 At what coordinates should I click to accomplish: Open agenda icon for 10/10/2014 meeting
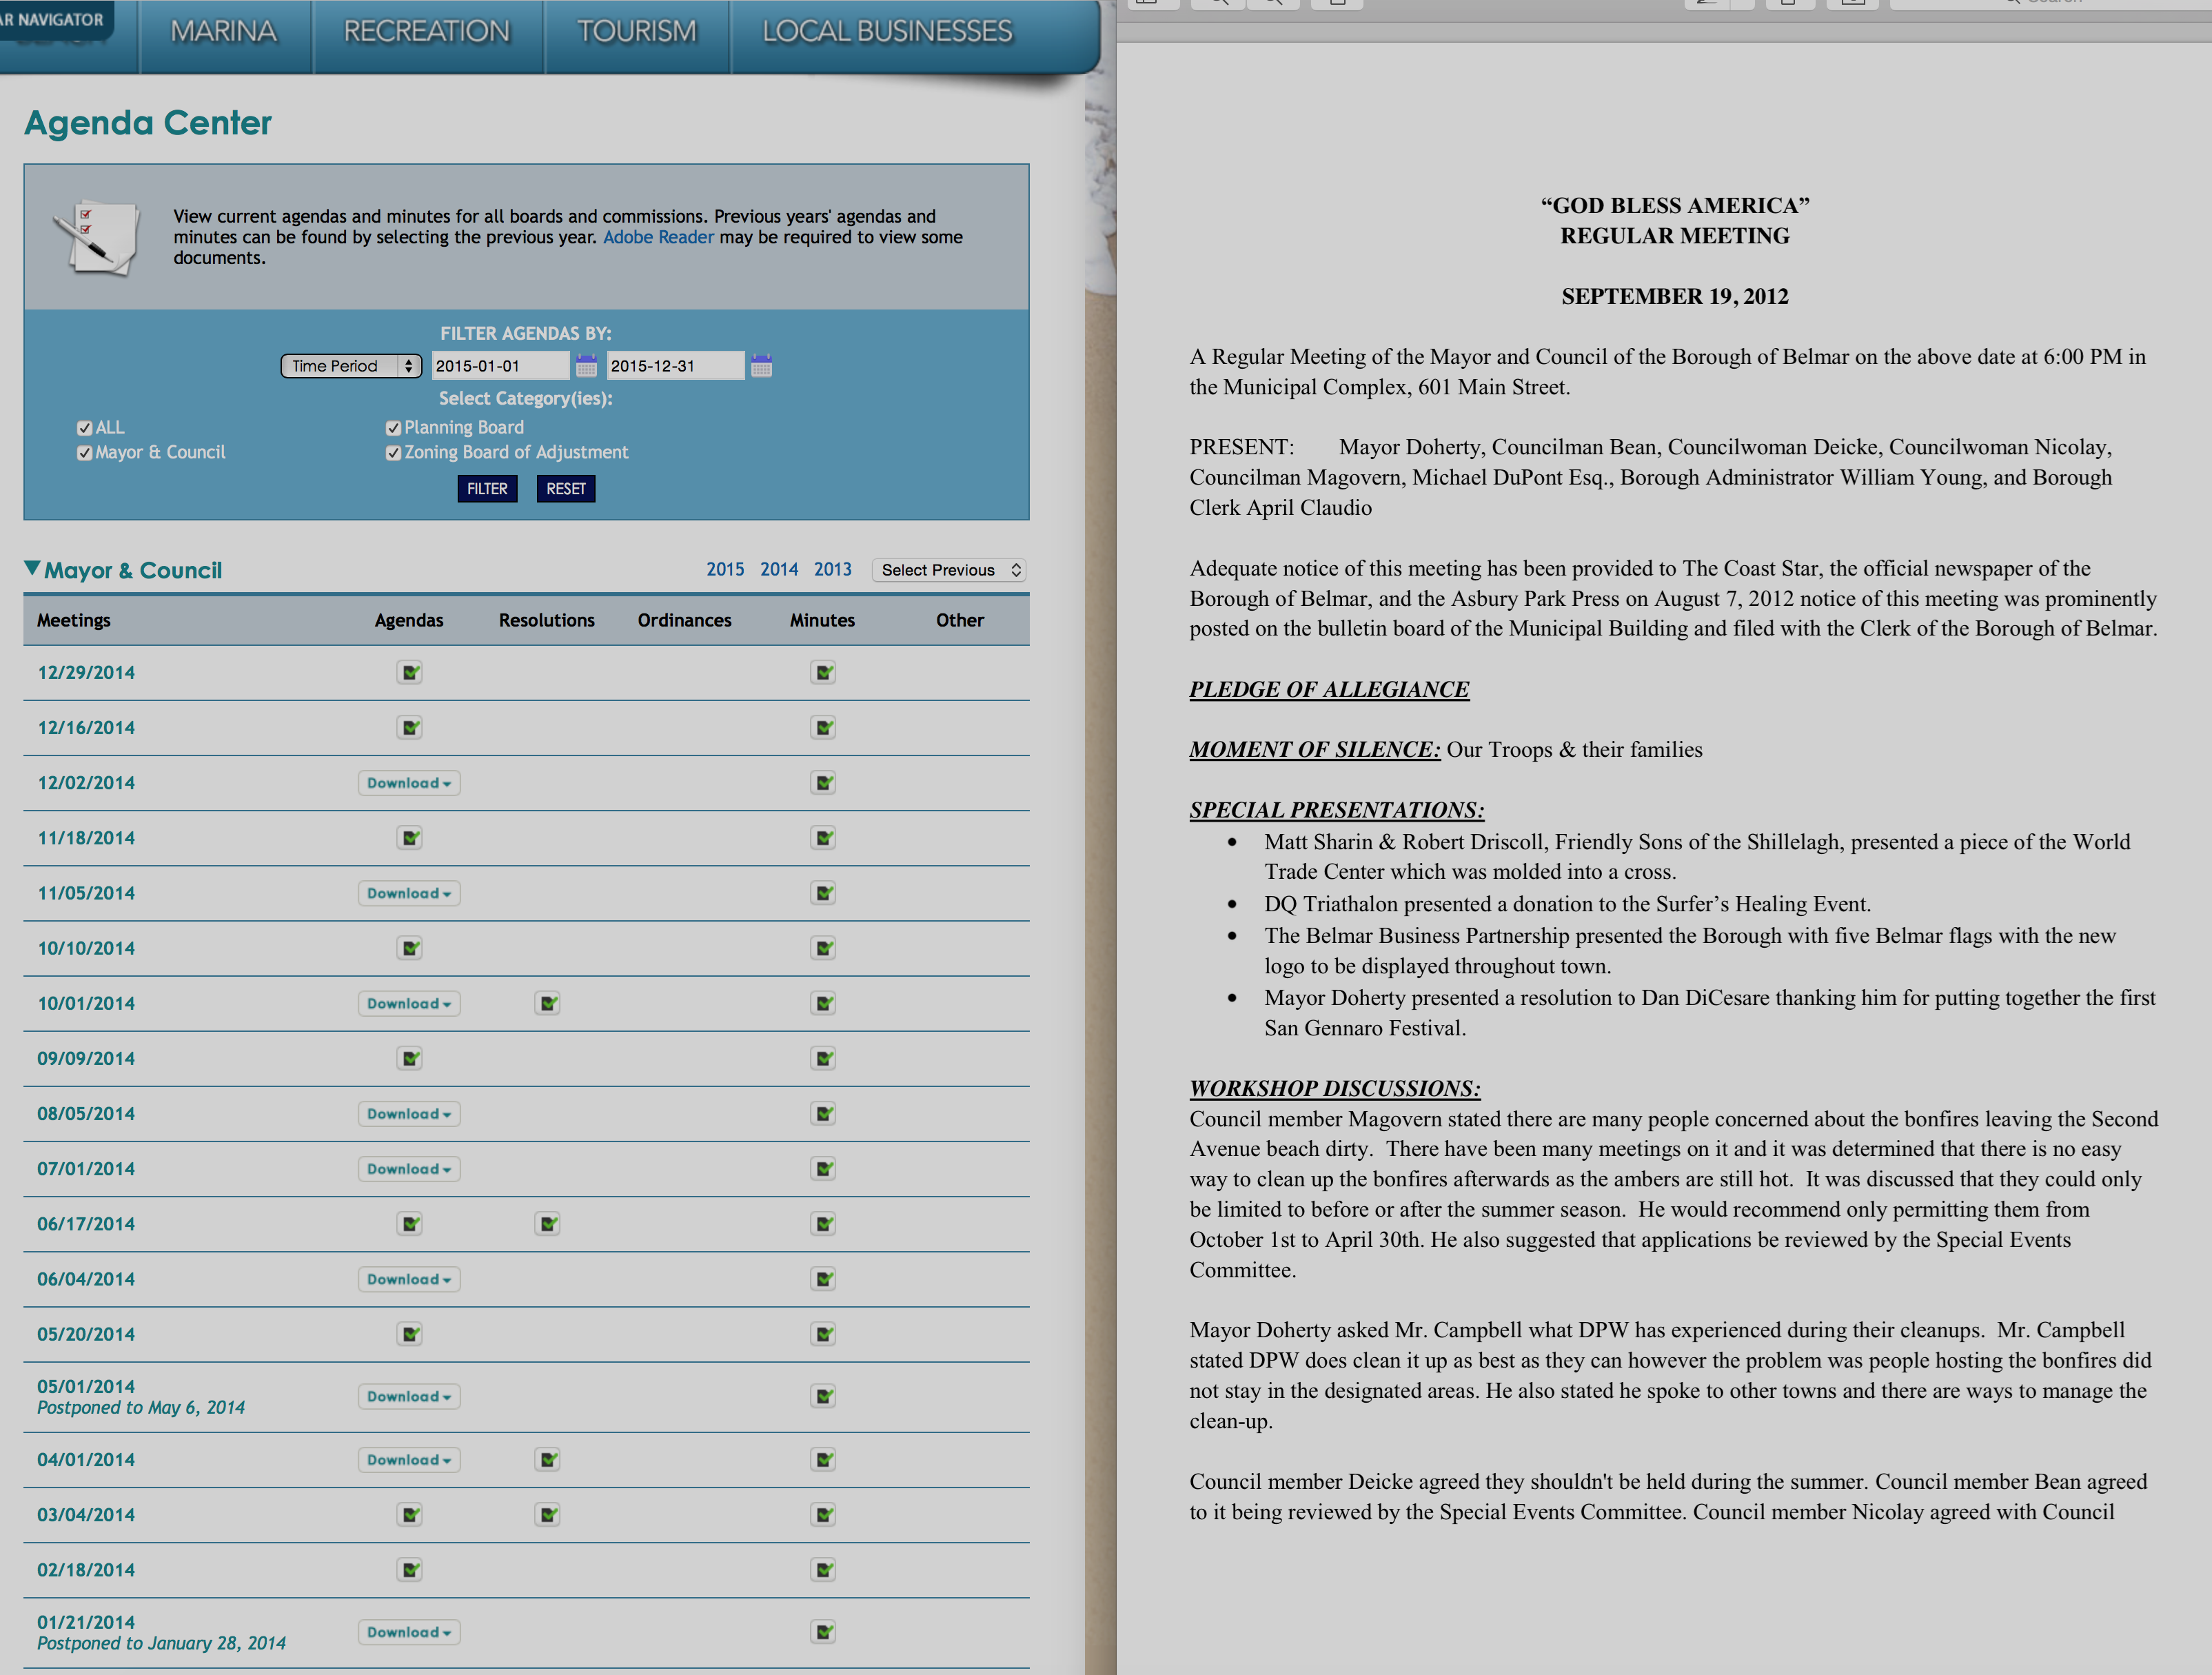[409, 947]
